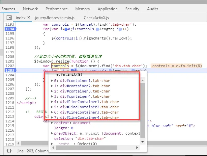
Task: Open the Sources panel tab
Action: click(x=8, y=9)
